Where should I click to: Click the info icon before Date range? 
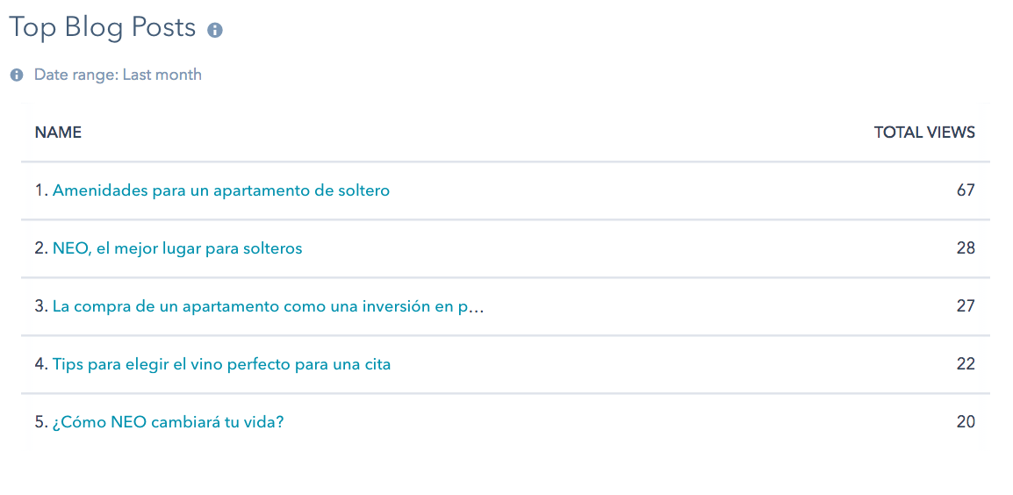[x=17, y=75]
